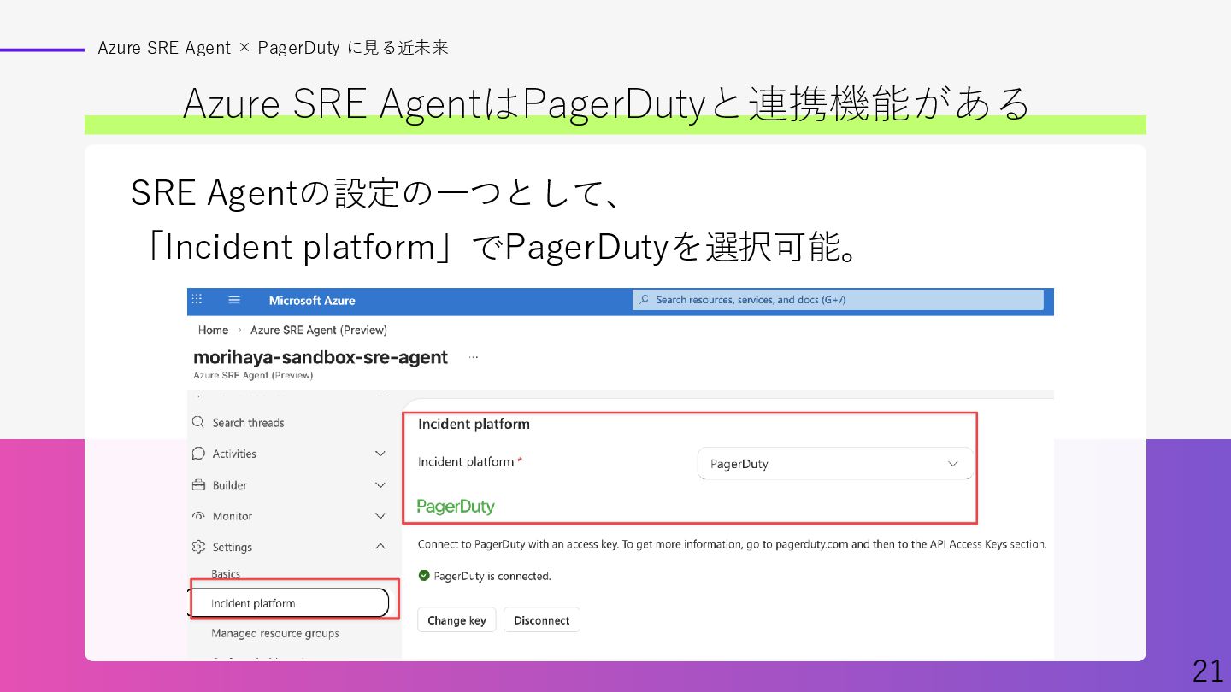Select Incident platform under Settings

tap(289, 603)
